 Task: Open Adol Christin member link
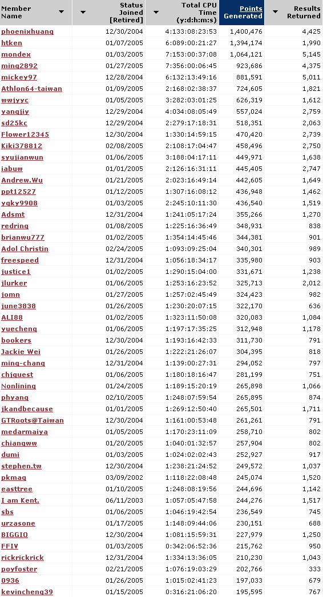[x=25, y=249]
